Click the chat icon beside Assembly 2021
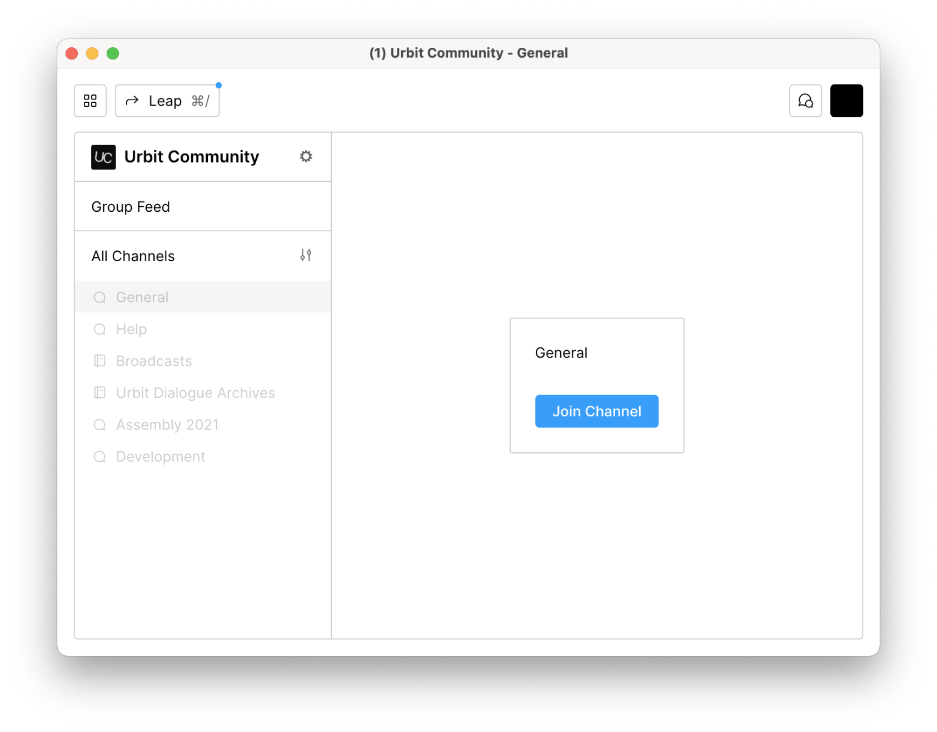This screenshot has width=937, height=732. [x=100, y=425]
